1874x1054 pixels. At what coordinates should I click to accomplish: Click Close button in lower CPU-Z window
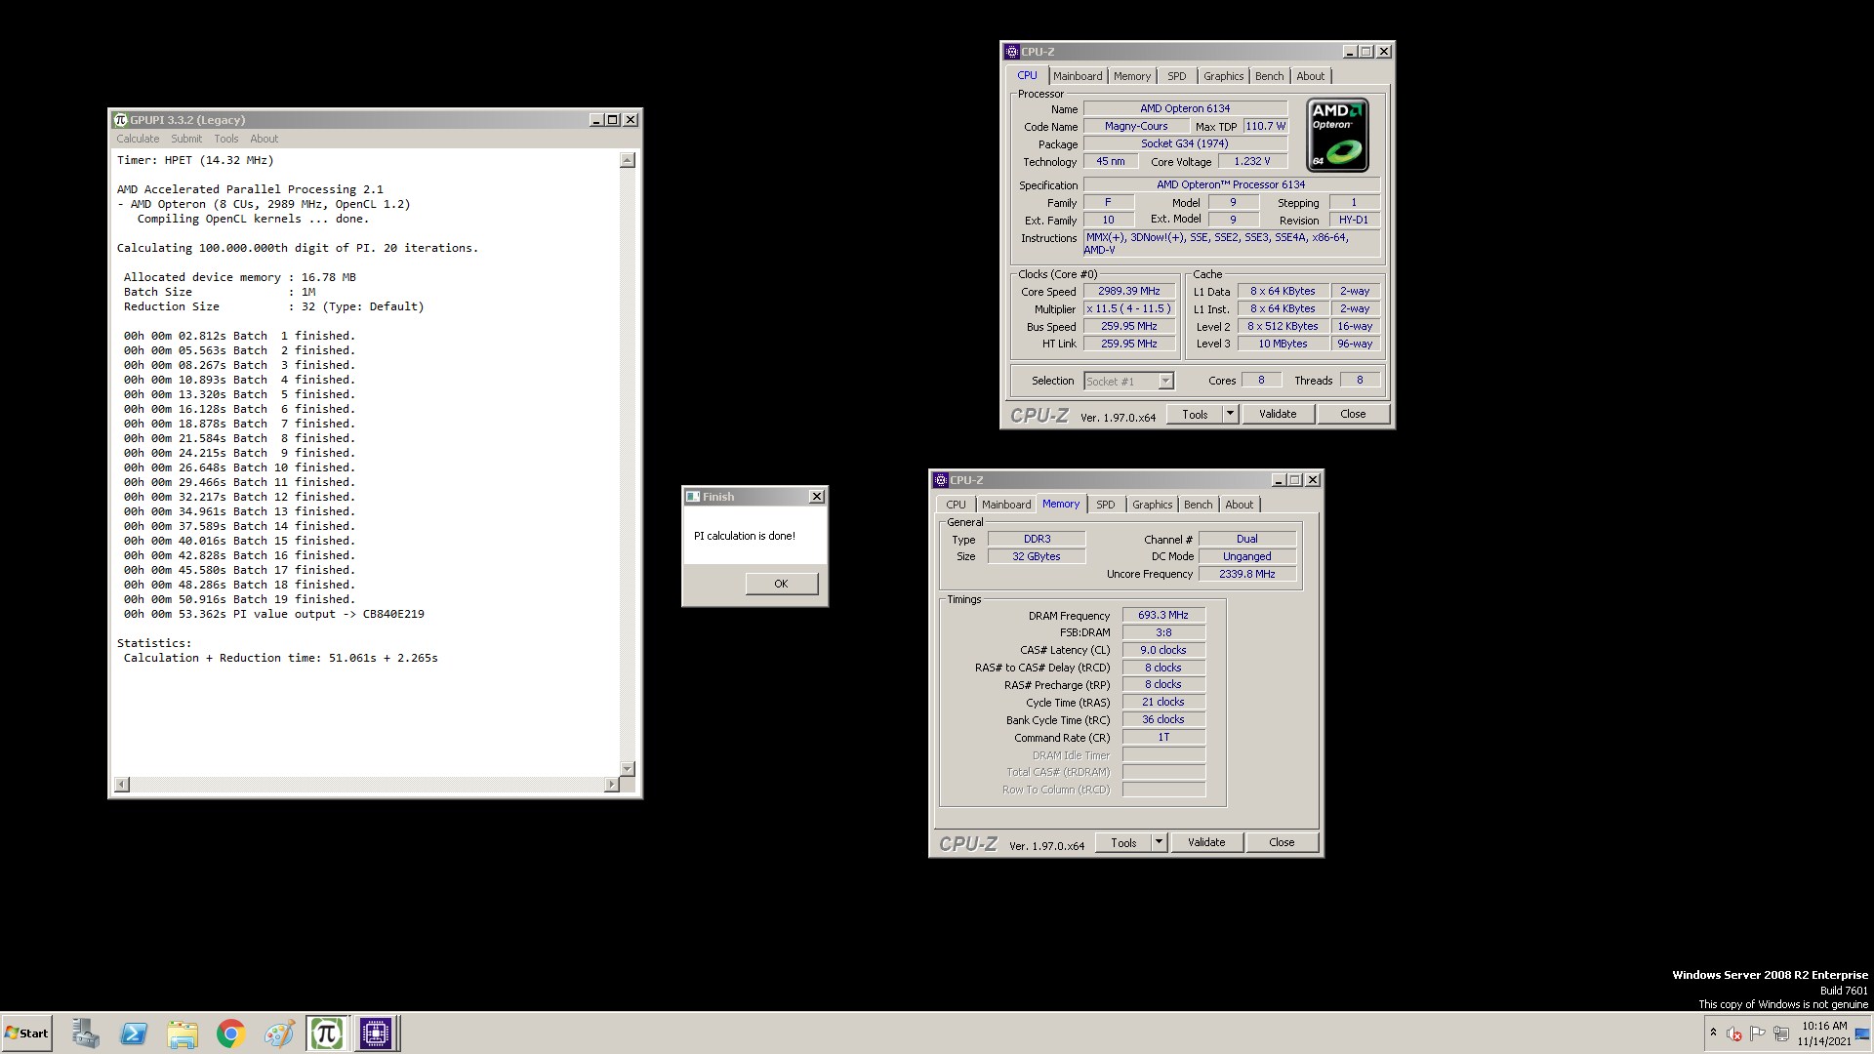point(1282,843)
